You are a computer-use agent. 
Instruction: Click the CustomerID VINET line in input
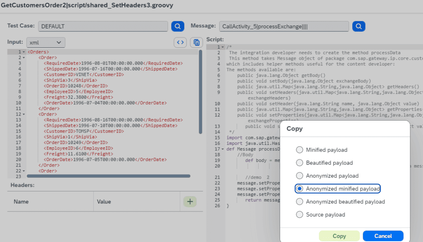pyautogui.click(x=83, y=74)
